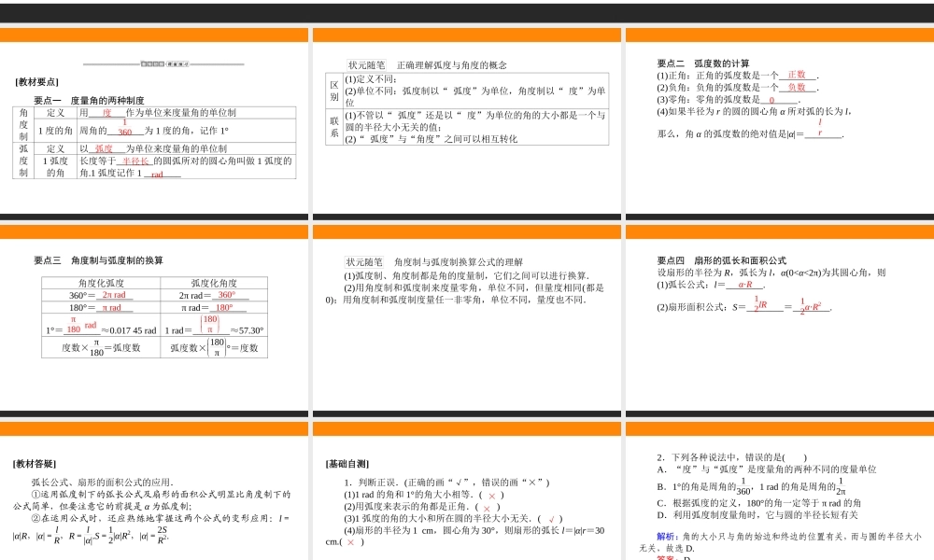Select the line (1)弧度制、角度制都是角的度量制
Screen dimensions: 934x560
click(467, 276)
